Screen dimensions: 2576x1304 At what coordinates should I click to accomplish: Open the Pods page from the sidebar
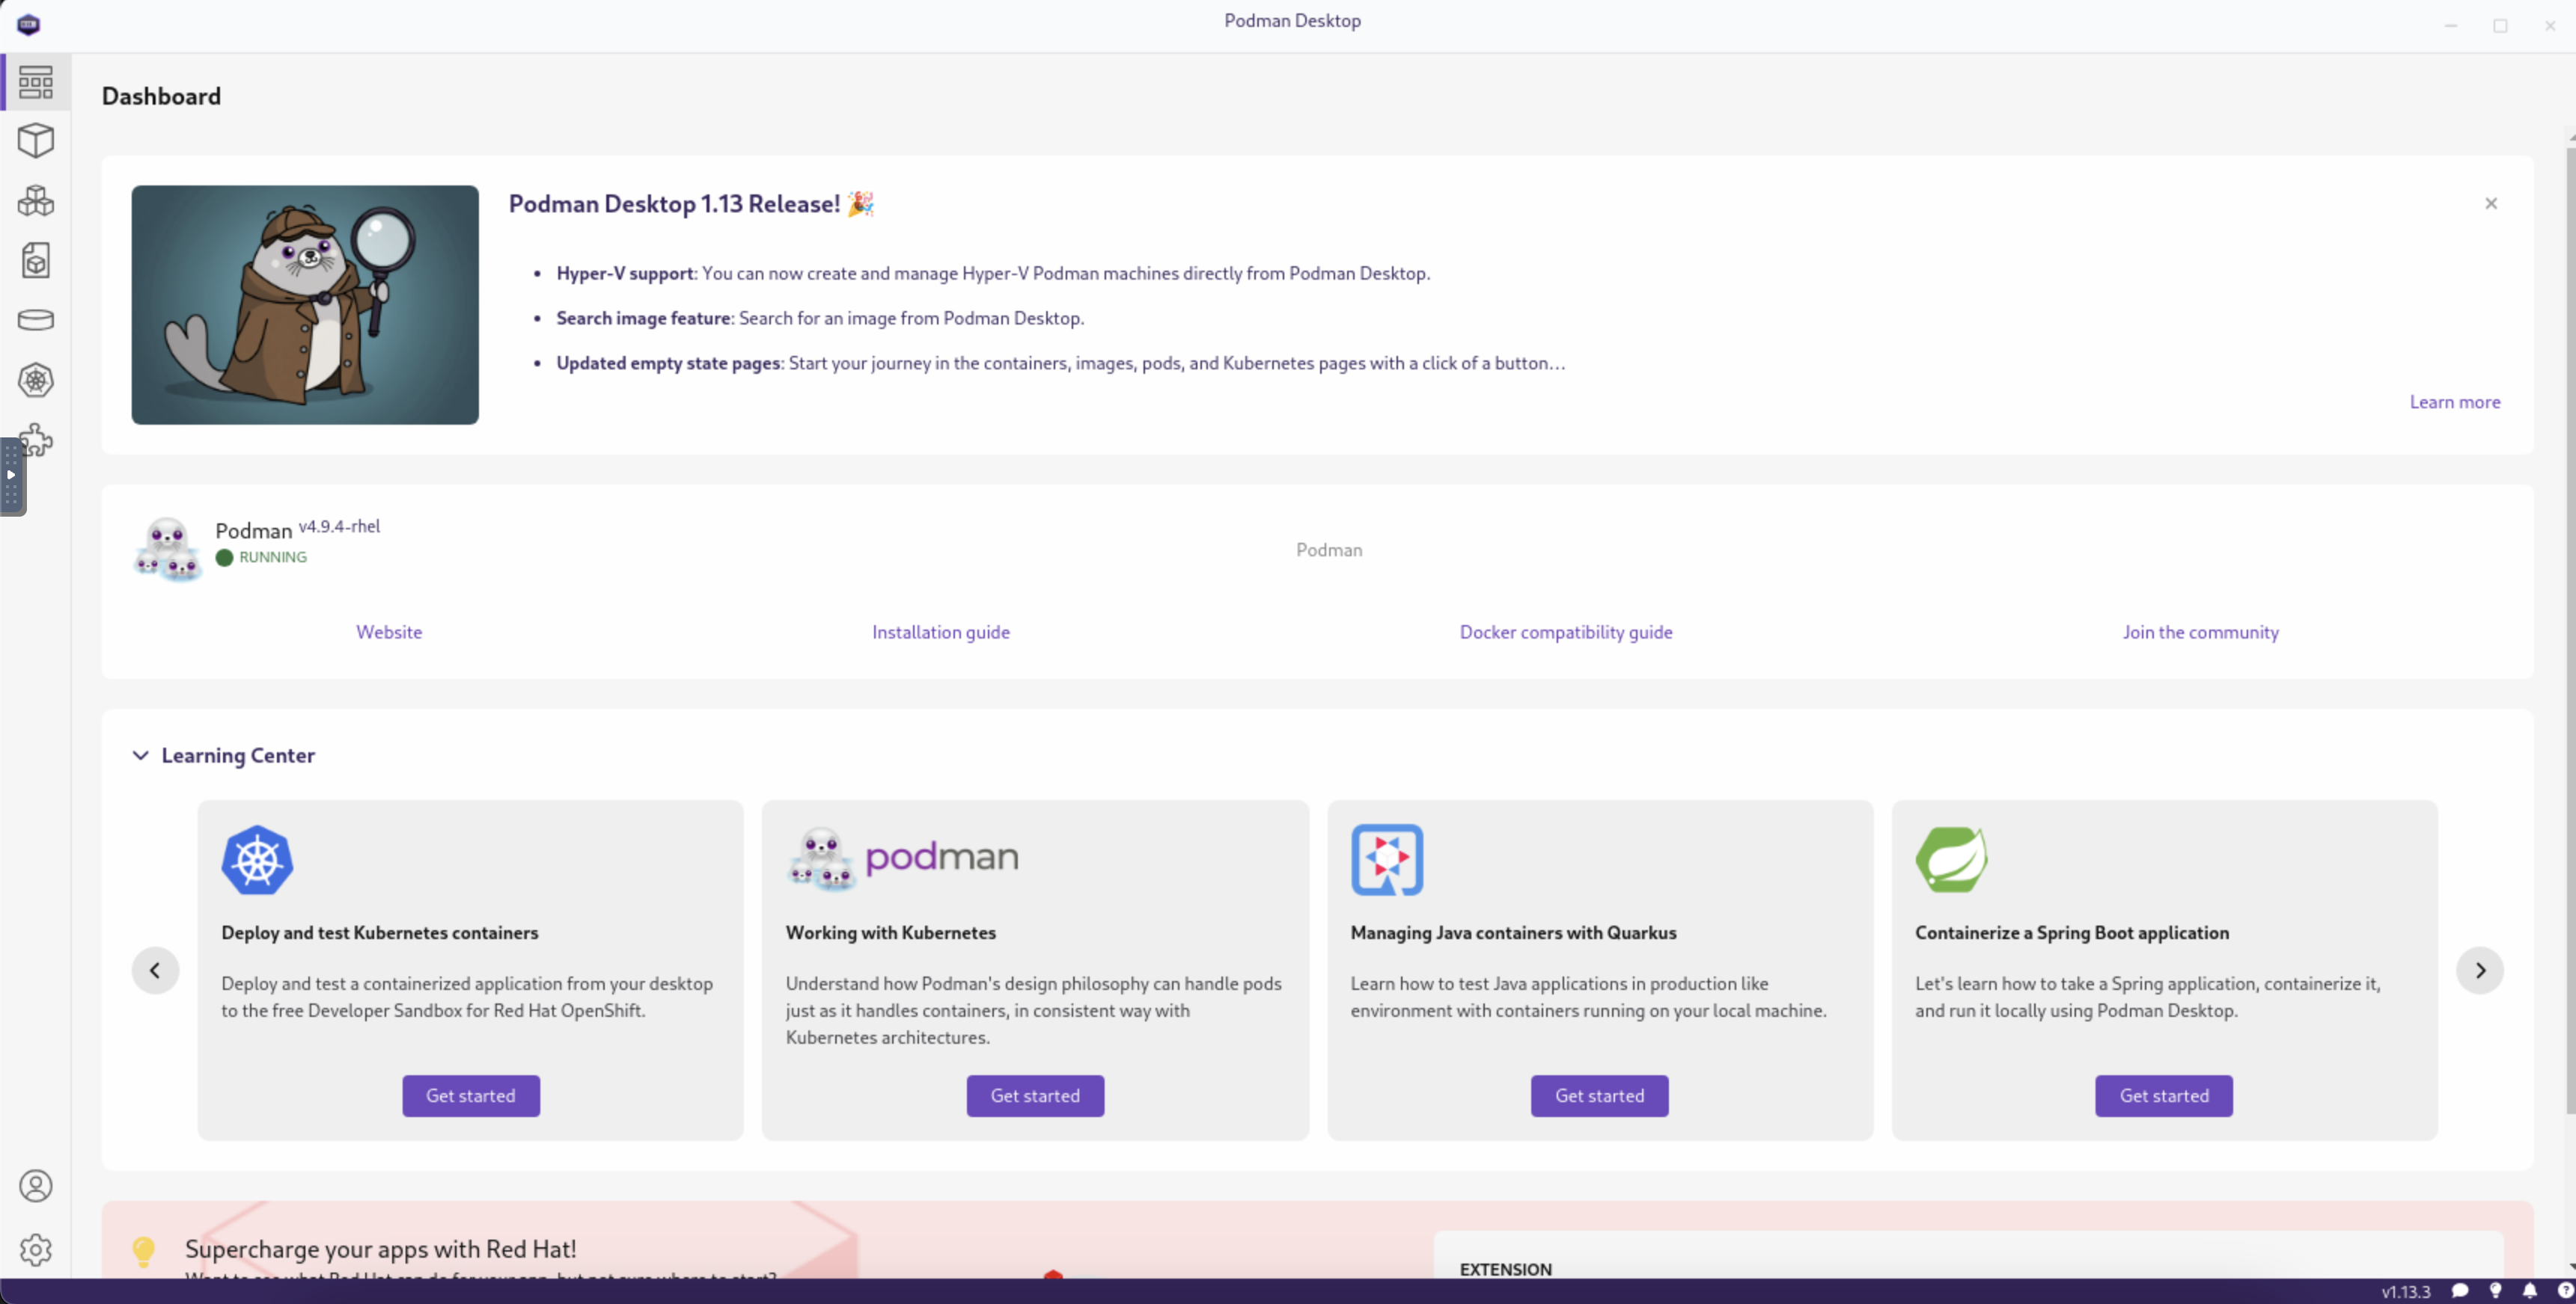pos(36,201)
